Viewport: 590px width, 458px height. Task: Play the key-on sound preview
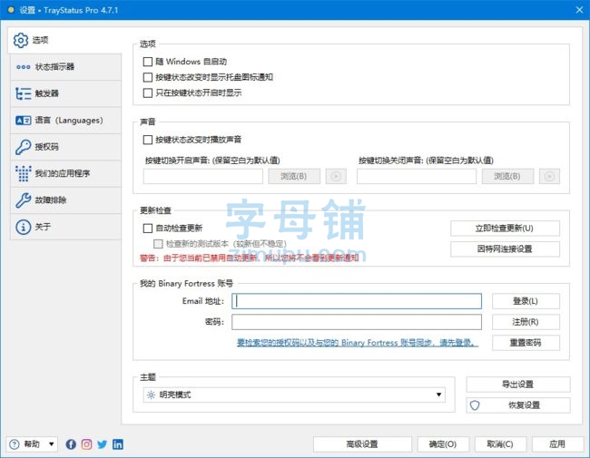pos(336,176)
